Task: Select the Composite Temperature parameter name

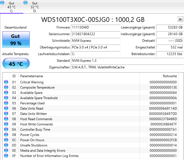Action: [37, 87]
